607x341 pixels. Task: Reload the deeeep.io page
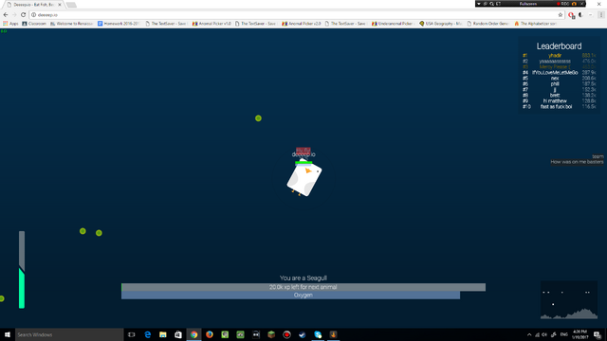pyautogui.click(x=23, y=15)
